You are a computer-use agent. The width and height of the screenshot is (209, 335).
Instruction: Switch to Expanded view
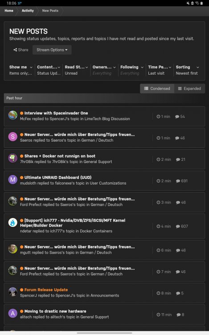[x=189, y=88]
